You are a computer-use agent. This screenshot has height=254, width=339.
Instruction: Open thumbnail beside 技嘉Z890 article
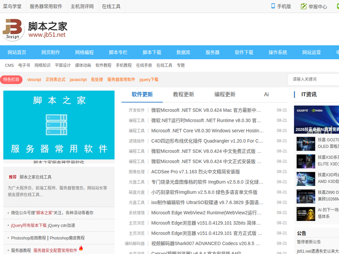point(306,196)
